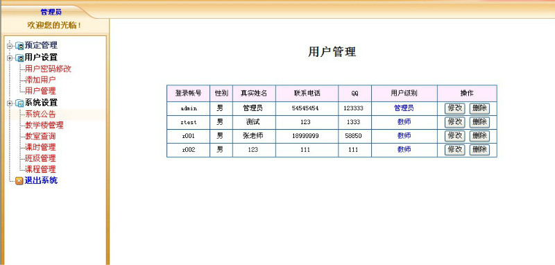Click the 用户设置 folder icon

coord(19,58)
